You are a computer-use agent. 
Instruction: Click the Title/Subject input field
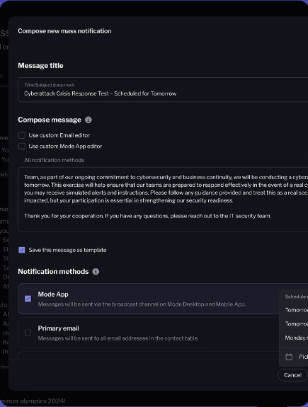pos(163,90)
